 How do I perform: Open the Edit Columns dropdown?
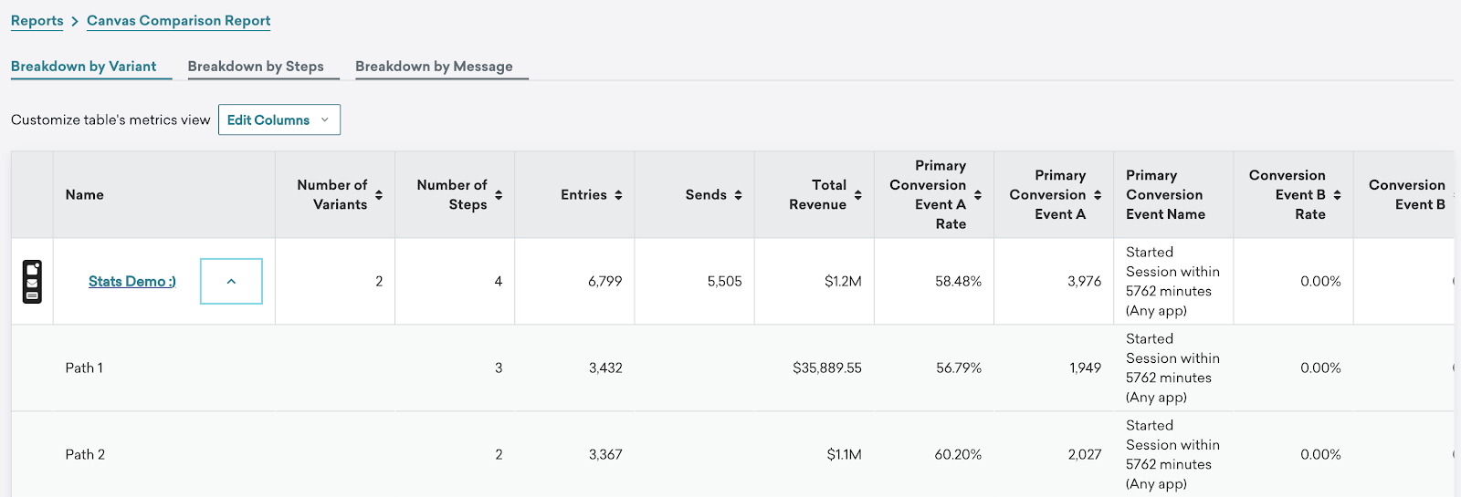(x=279, y=119)
